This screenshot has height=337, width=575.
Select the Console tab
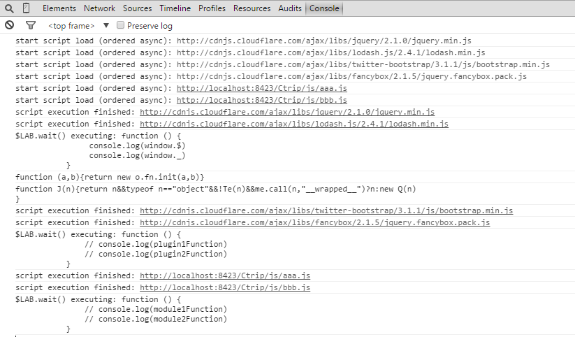tap(323, 8)
